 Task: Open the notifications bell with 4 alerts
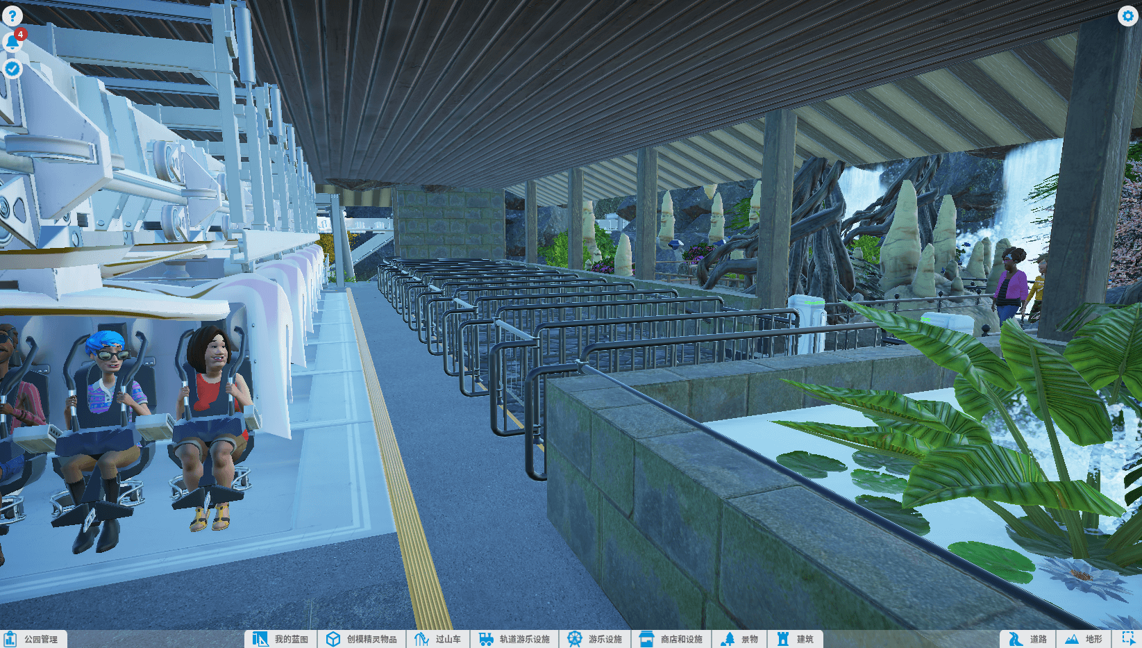[12, 42]
